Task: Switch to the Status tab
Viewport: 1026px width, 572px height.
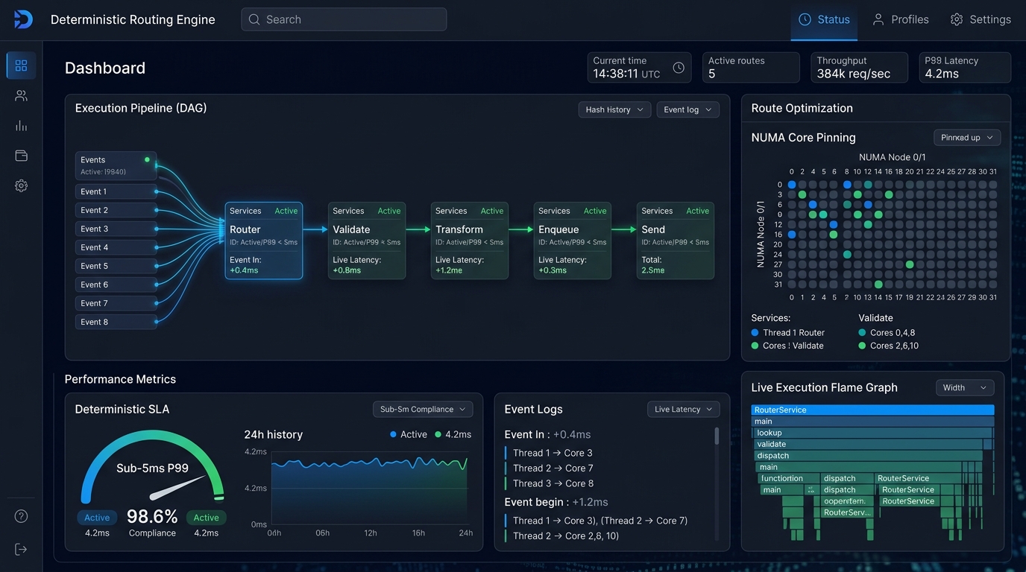Action: point(824,19)
